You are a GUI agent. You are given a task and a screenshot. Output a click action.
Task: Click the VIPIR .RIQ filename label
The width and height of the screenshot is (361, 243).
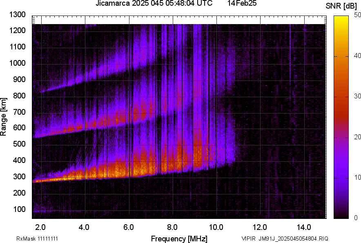pyautogui.click(x=285, y=239)
